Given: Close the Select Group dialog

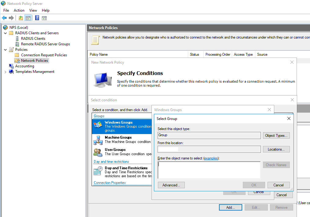Looking at the screenshot, I should (x=289, y=118).
